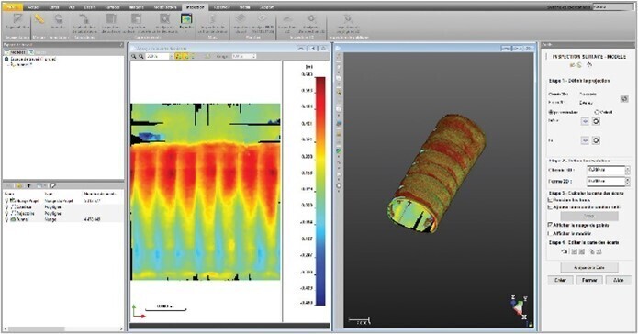Toggle the Trajectoire row lightbulb visibility
Screen dimensions: 638x334
[6, 213]
